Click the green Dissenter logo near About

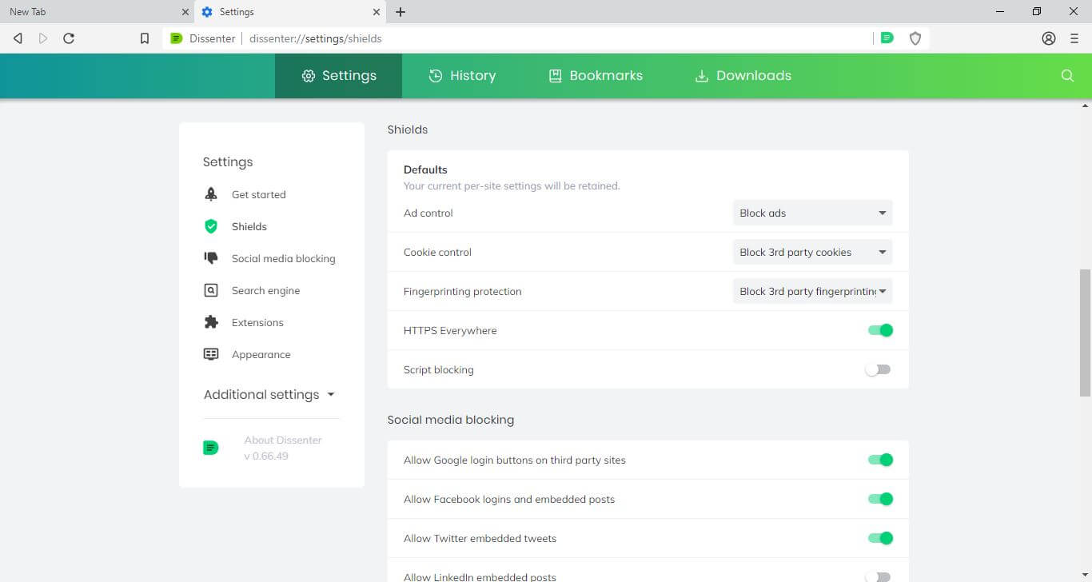210,448
